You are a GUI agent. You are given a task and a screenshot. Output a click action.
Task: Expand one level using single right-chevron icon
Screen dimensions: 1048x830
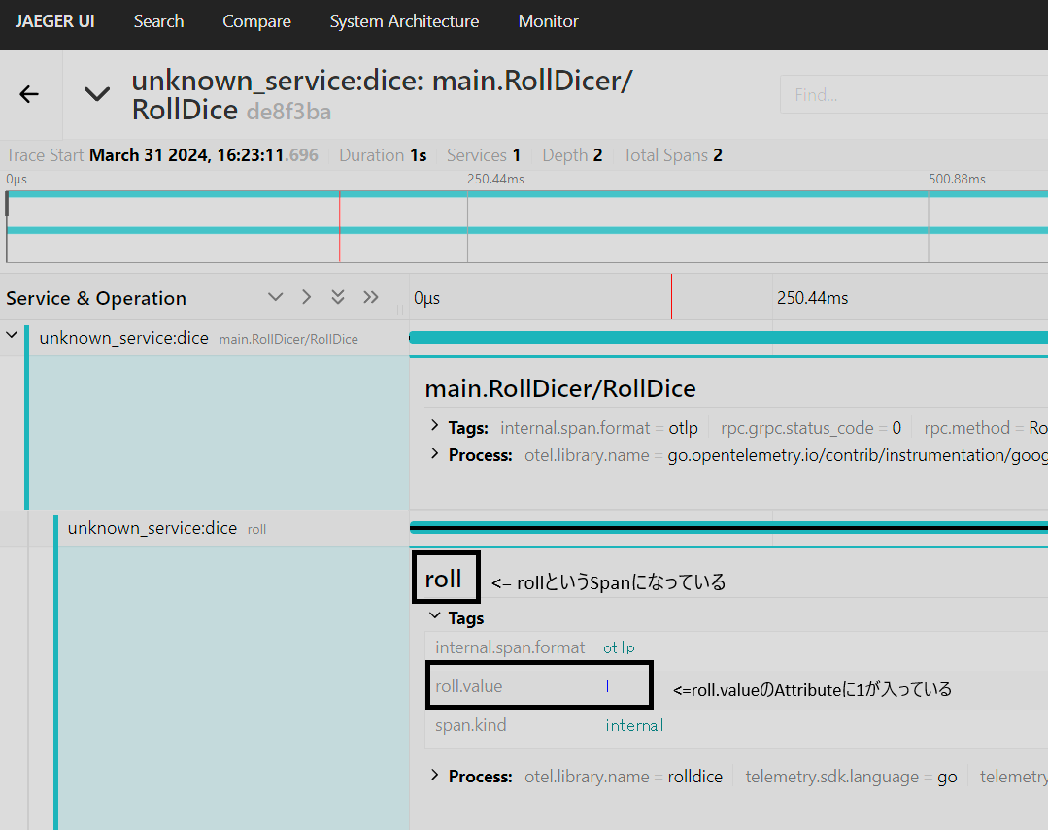306,297
